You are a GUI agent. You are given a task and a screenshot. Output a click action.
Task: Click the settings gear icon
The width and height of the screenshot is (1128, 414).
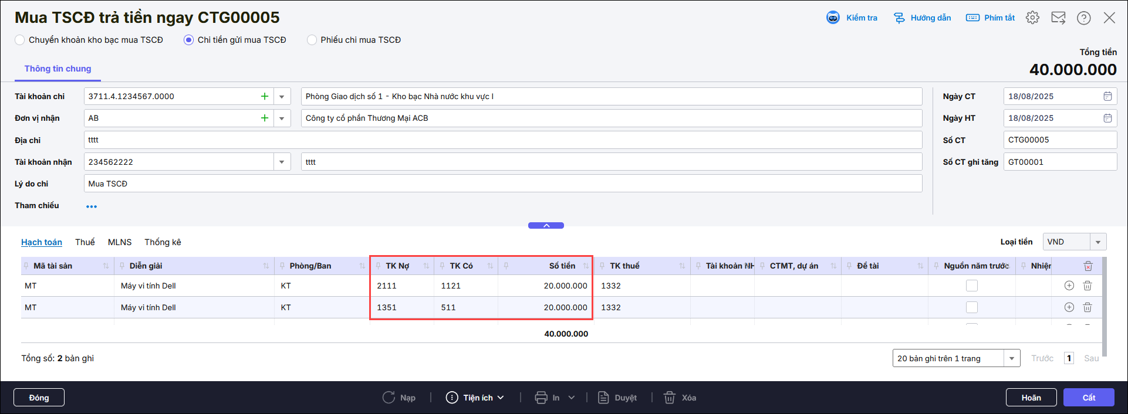(x=1032, y=18)
